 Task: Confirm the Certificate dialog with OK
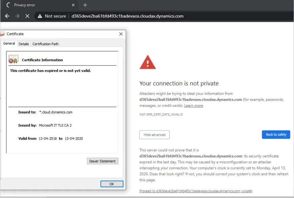point(112,184)
